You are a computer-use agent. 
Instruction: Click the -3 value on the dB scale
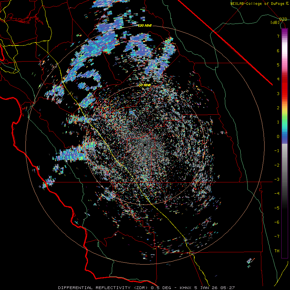tap(277, 179)
